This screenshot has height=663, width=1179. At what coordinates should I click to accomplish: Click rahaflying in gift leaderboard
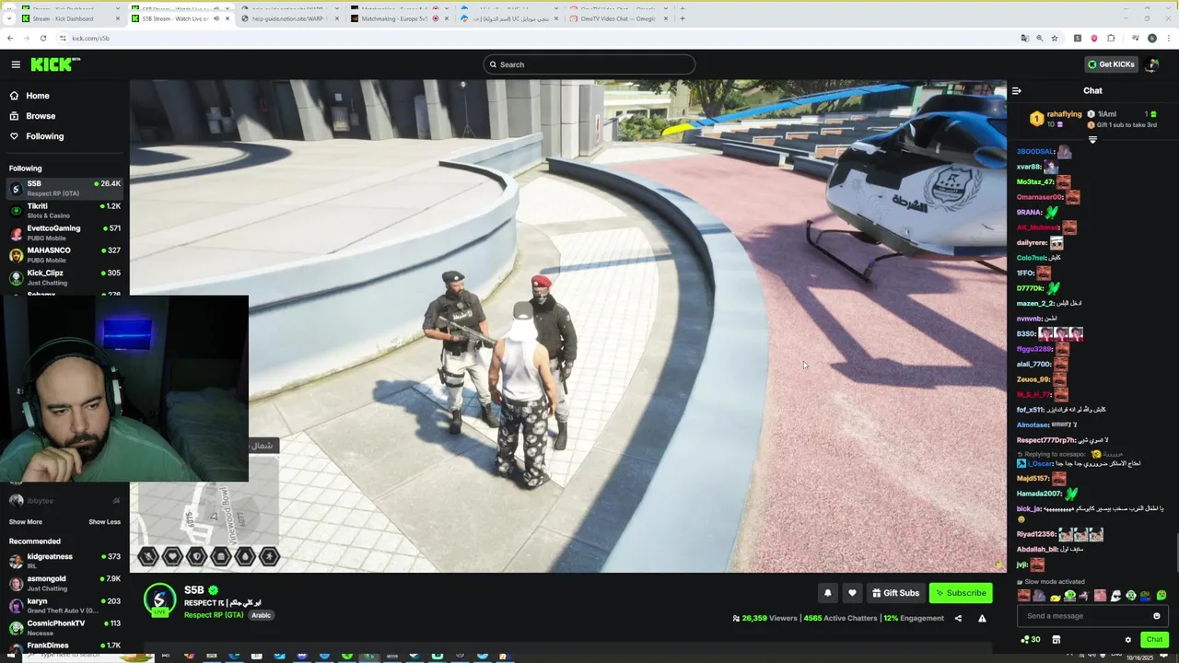click(x=1064, y=114)
